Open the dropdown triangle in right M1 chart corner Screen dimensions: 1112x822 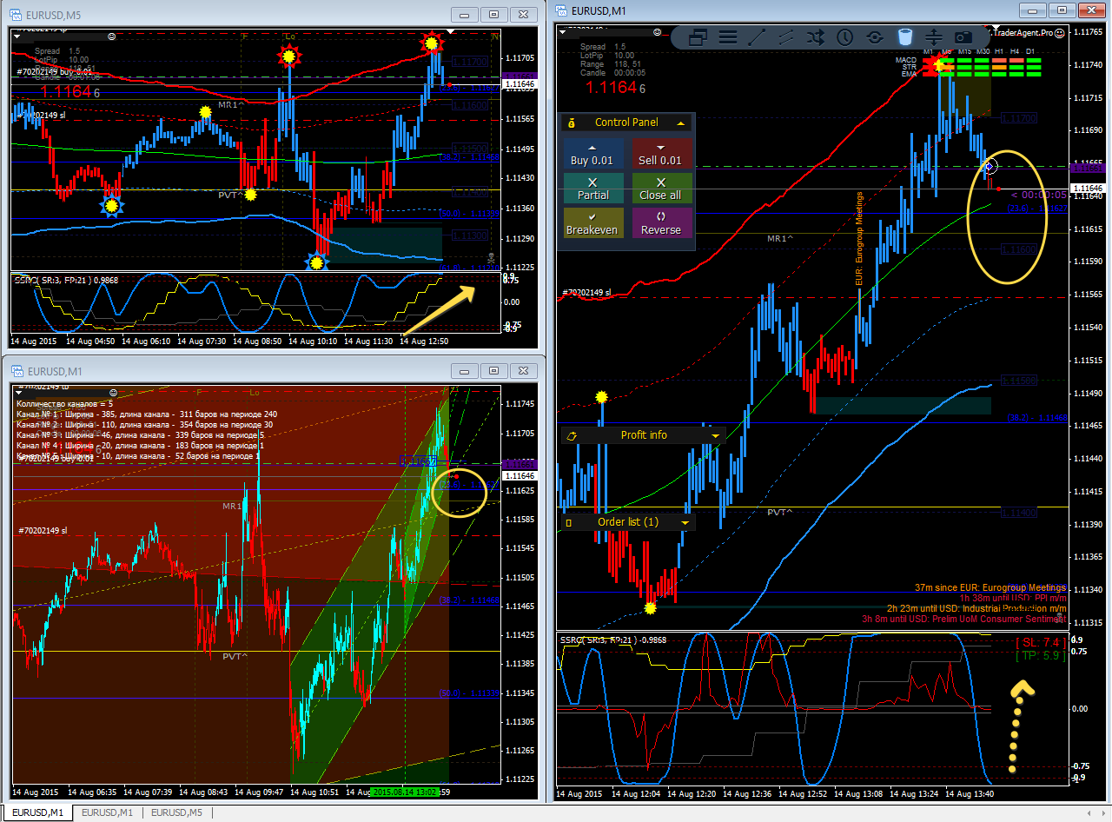(561, 32)
